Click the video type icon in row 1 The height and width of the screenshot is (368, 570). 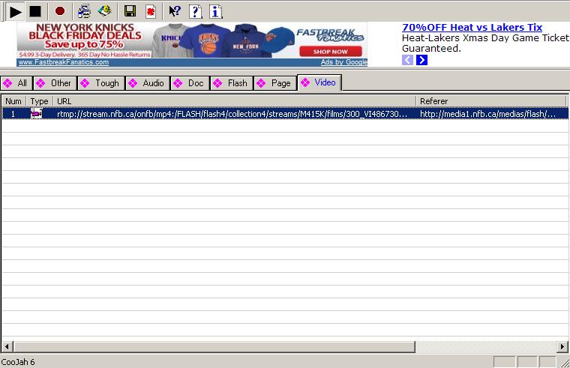point(36,114)
